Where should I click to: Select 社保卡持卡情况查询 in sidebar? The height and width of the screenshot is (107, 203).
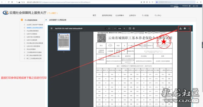click(33, 46)
